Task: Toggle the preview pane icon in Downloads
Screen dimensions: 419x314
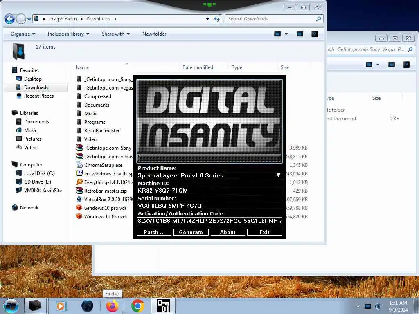Action: 300,34
